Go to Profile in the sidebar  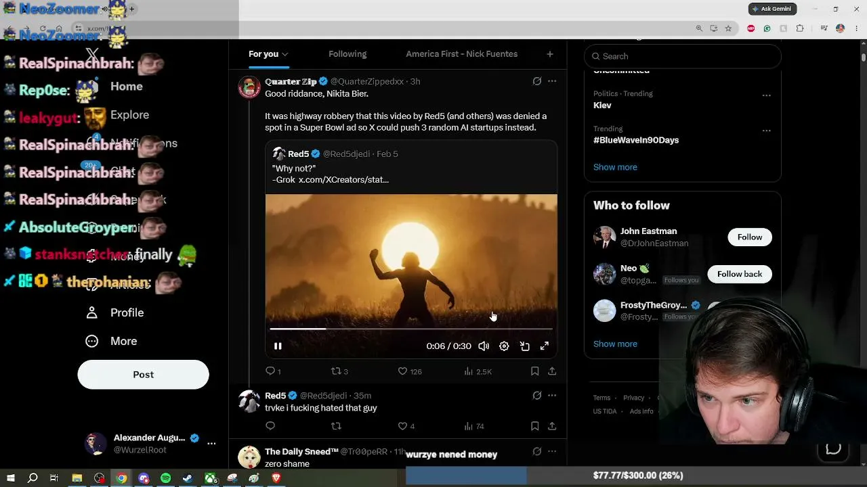(115, 312)
